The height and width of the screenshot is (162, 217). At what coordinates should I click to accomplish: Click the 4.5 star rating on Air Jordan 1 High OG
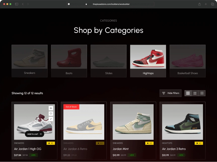[51, 143]
